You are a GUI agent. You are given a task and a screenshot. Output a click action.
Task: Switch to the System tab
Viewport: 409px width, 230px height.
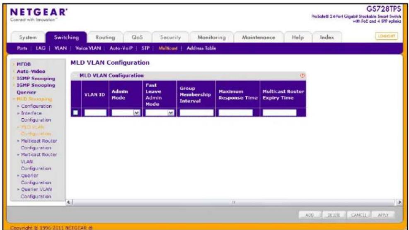pyautogui.click(x=28, y=37)
